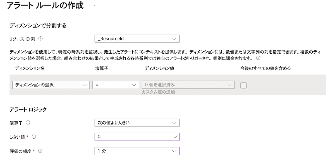Show info for 演算子 under アラート ロジック
This screenshot has height=160, width=335.
28,122
